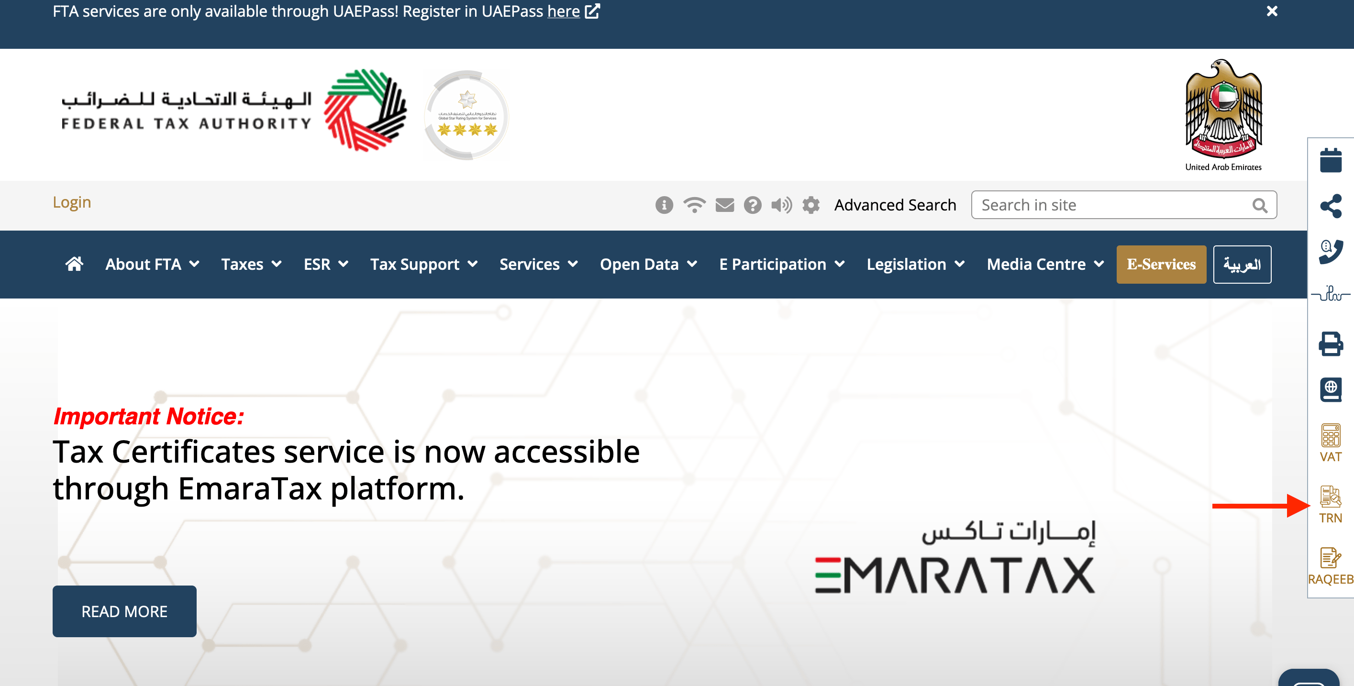Image resolution: width=1354 pixels, height=686 pixels.
Task: Click the E-Services button
Action: coord(1161,264)
